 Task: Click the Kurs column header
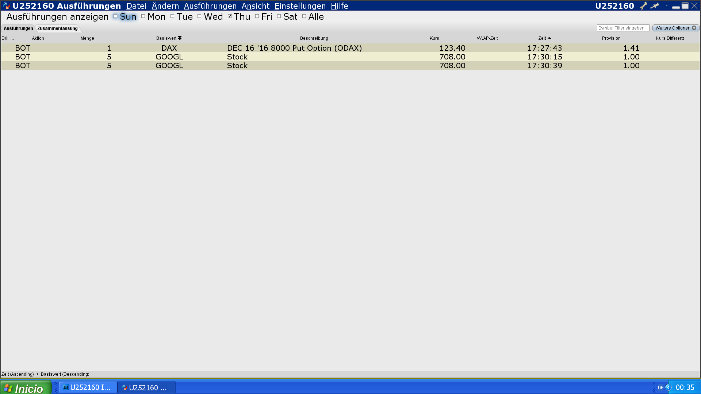pyautogui.click(x=434, y=38)
